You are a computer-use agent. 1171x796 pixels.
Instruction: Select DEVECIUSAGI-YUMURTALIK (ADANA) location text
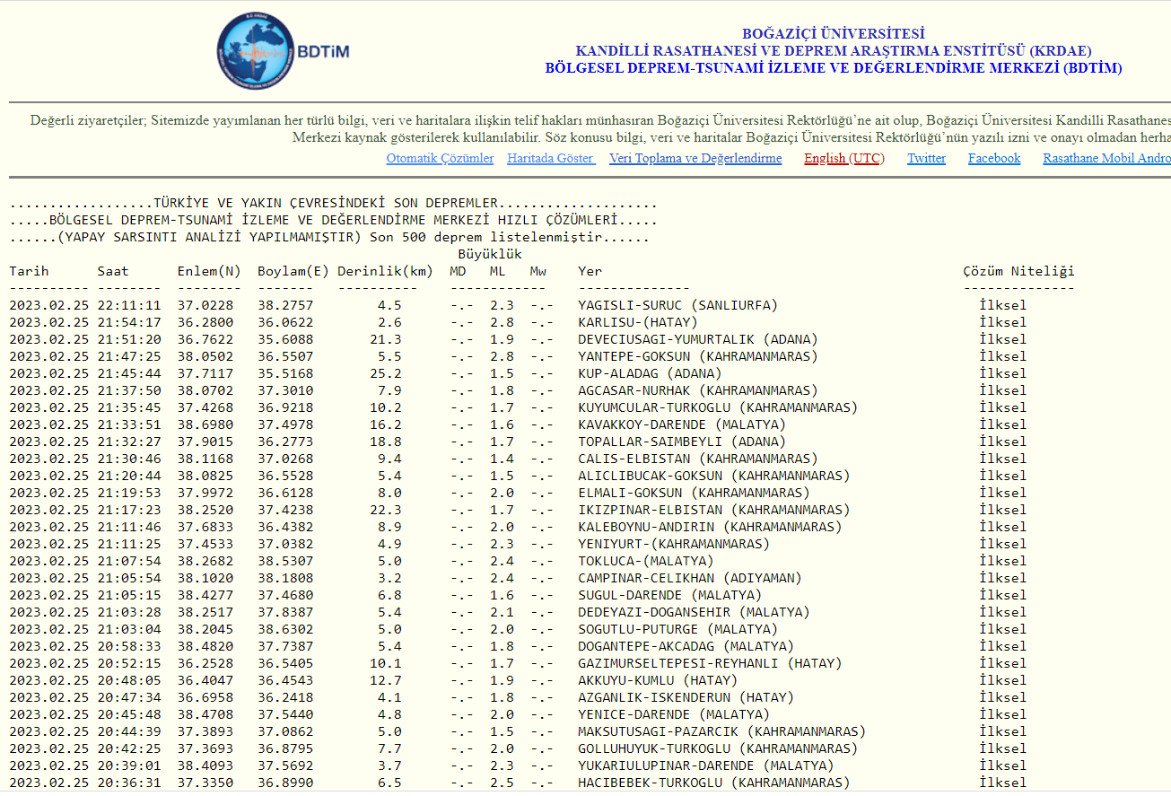[697, 339]
